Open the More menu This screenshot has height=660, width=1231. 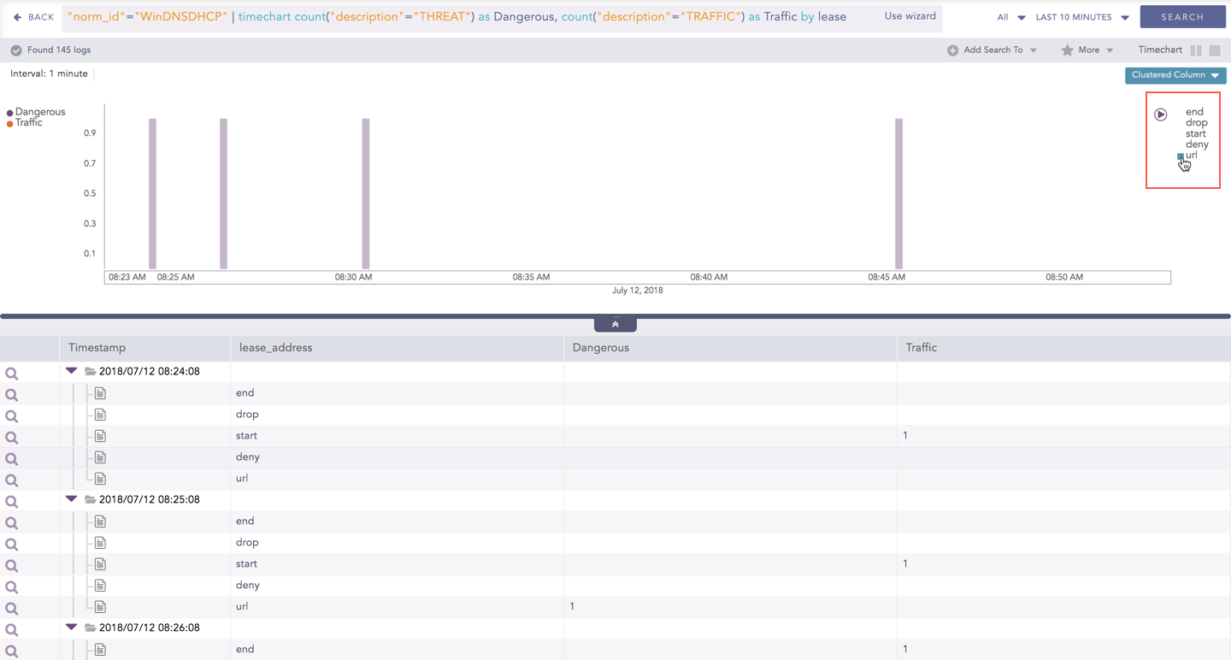coord(1088,50)
